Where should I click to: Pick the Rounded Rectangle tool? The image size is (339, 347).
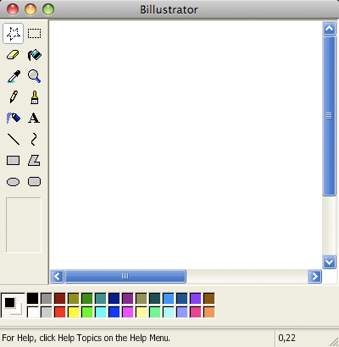(x=34, y=182)
